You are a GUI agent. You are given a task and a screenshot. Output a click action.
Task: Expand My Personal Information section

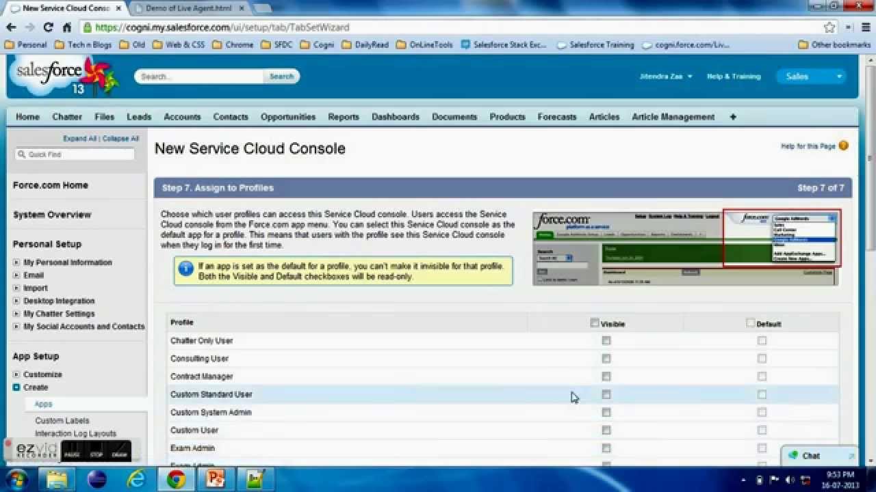[16, 262]
